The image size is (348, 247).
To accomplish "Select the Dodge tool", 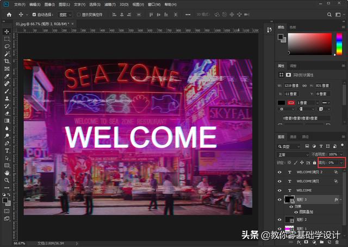I will (x=7, y=136).
